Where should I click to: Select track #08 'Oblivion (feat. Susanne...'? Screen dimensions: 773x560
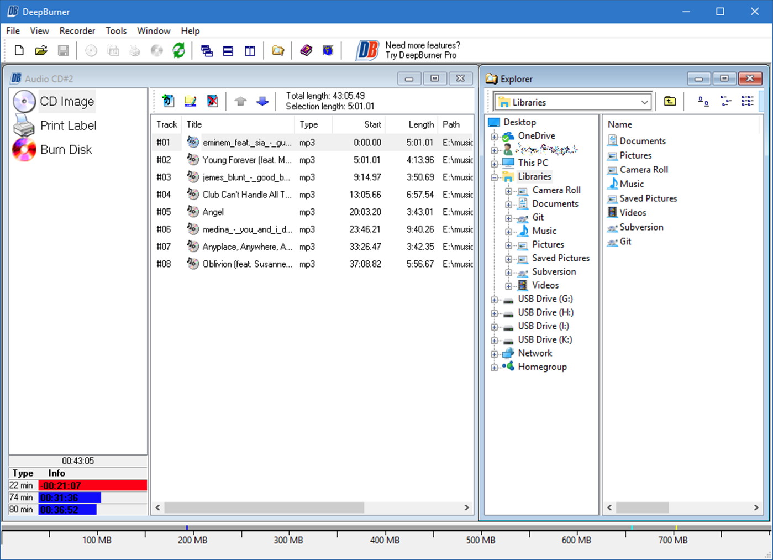(313, 264)
